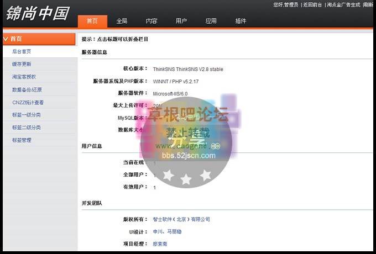This screenshot has height=254, width=376.
Task: Toggle the 开发团队 section header
Action: [x=91, y=203]
